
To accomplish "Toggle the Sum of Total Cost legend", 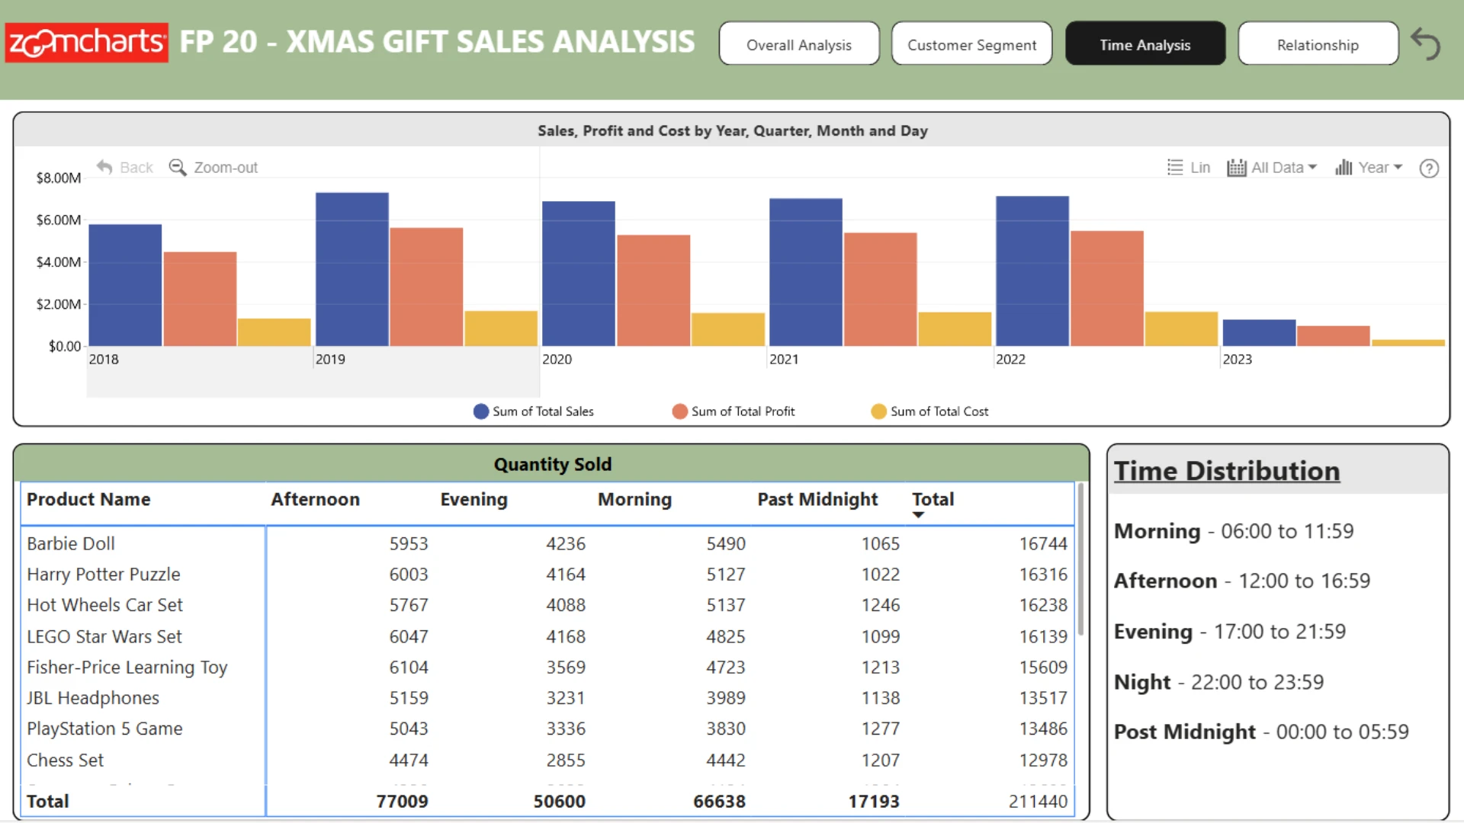I will [x=929, y=411].
